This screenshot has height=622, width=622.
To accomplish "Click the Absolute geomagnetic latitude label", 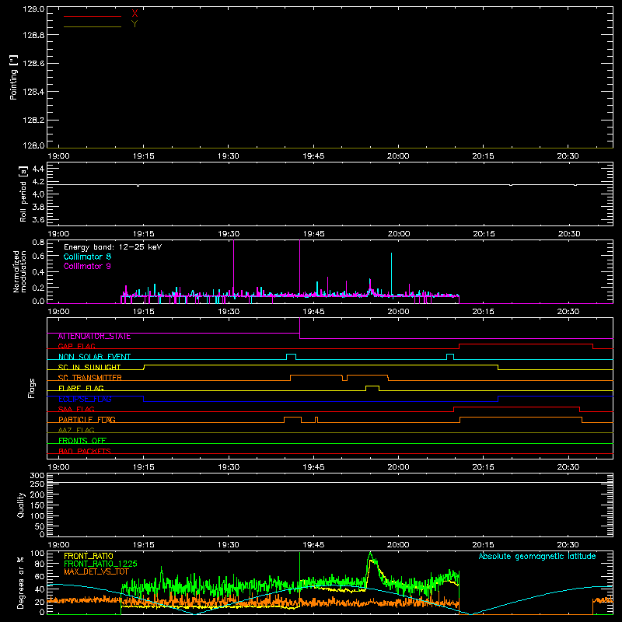I will pos(537,557).
